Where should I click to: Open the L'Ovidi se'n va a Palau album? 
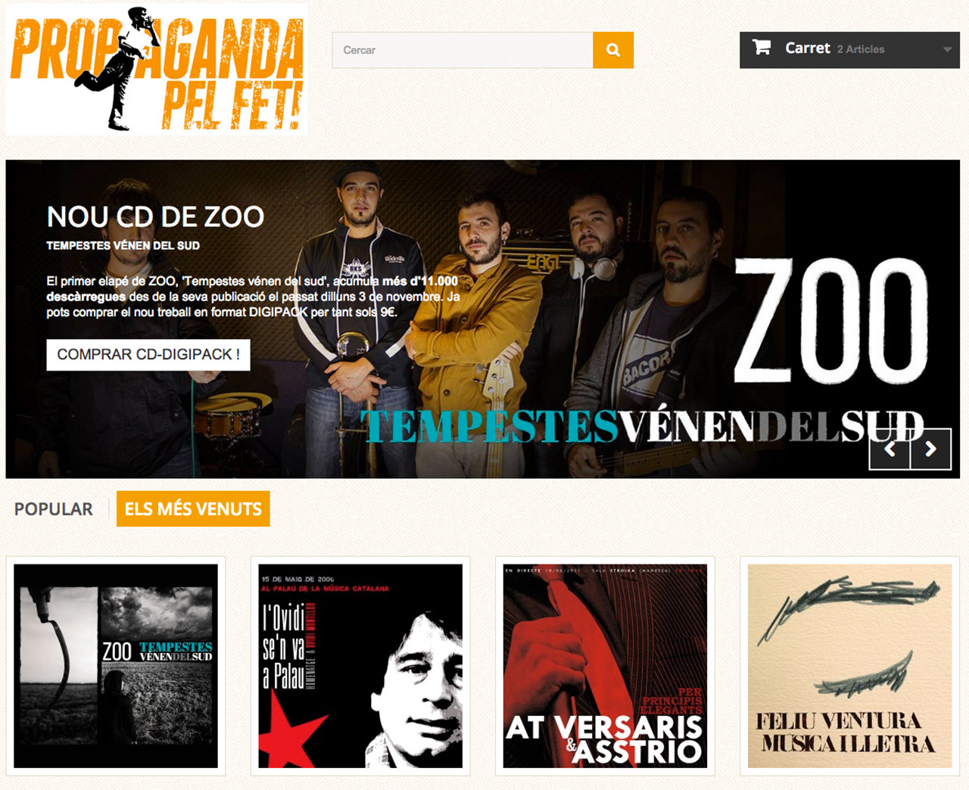[360, 666]
